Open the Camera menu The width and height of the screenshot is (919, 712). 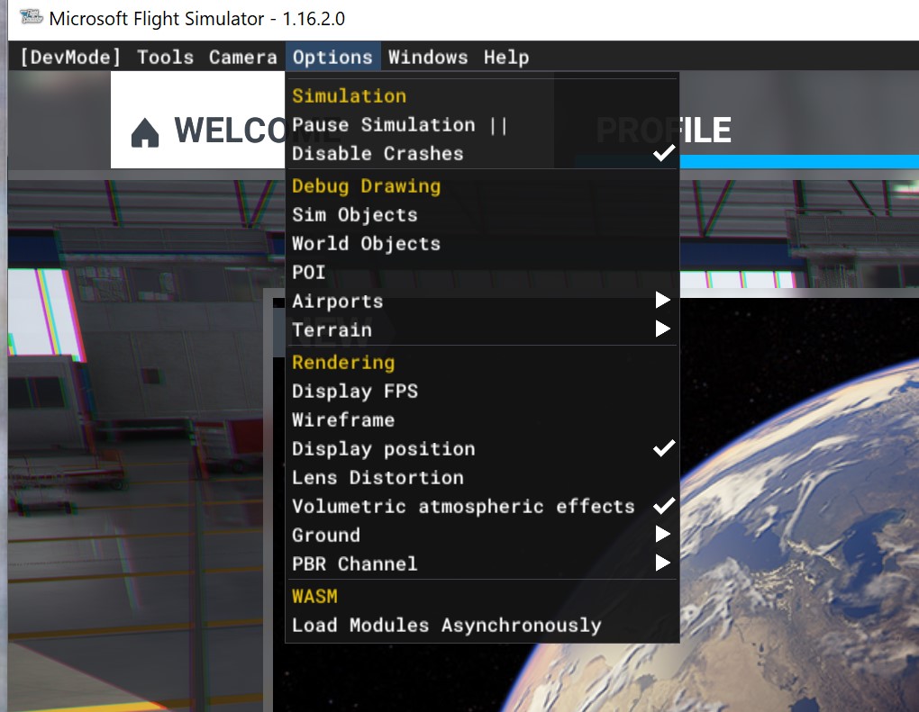241,57
